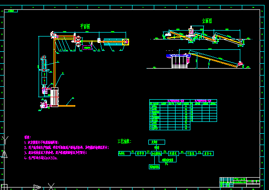Select the yellow crossed box at conveyor end
269x190 pixels.
(x=126, y=42)
